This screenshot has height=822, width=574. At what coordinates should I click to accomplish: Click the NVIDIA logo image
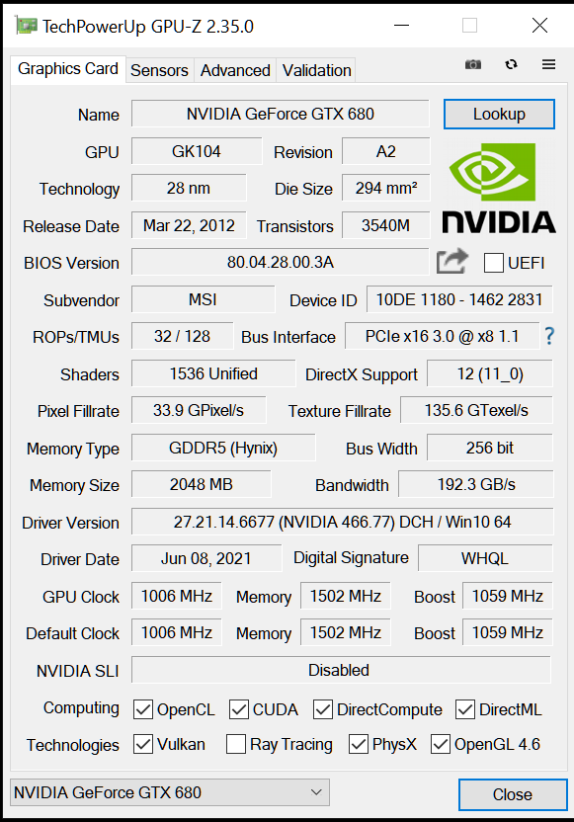[x=499, y=188]
